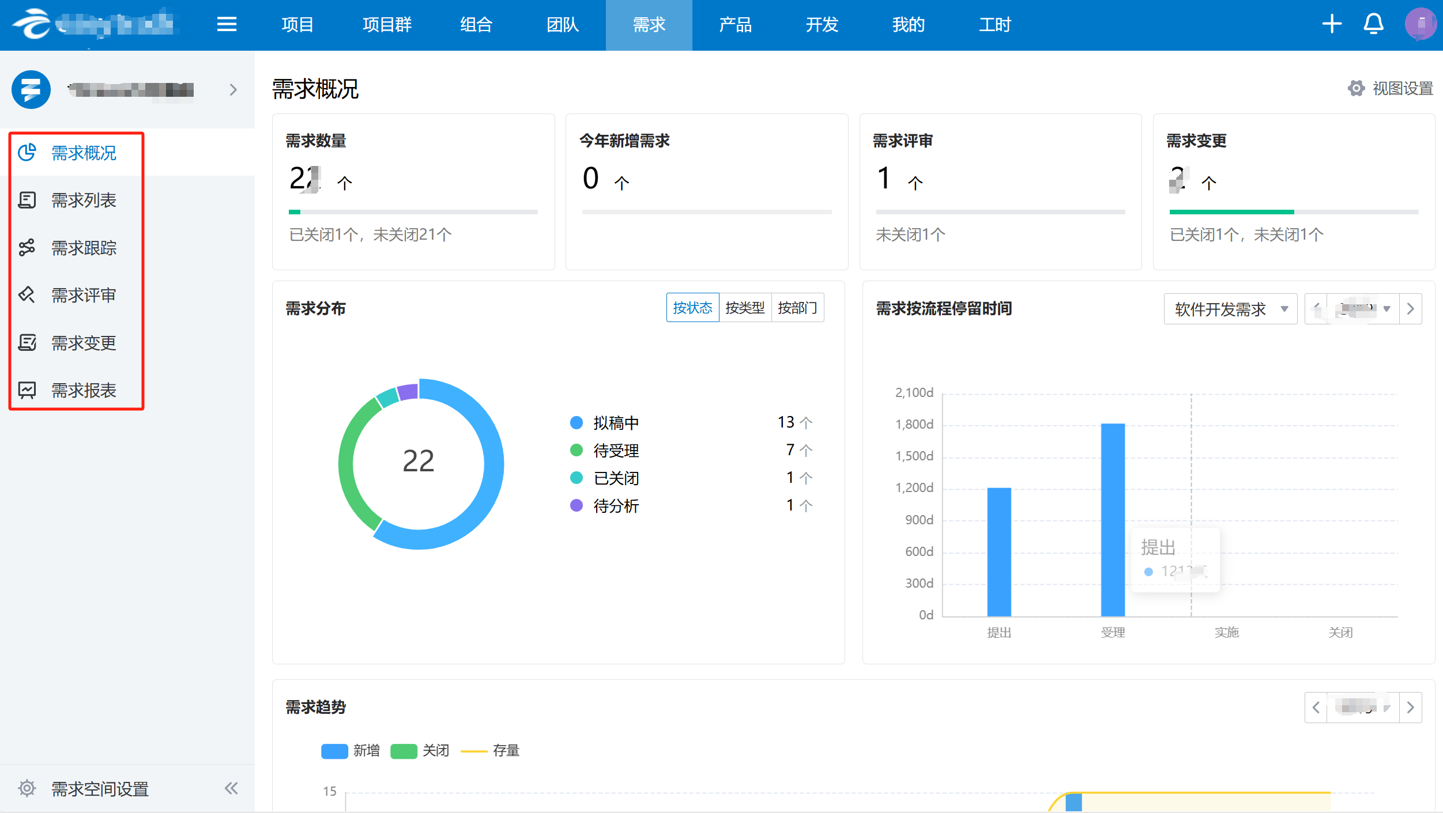The width and height of the screenshot is (1443, 813).
Task: Open 需求报表 in the sidebar
Action: (84, 391)
